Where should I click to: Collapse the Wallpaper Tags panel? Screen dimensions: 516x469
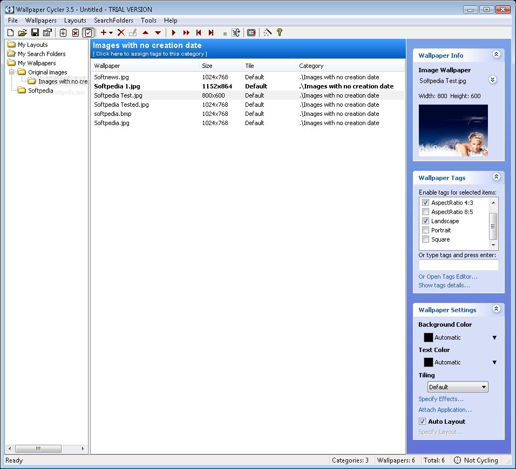click(496, 177)
